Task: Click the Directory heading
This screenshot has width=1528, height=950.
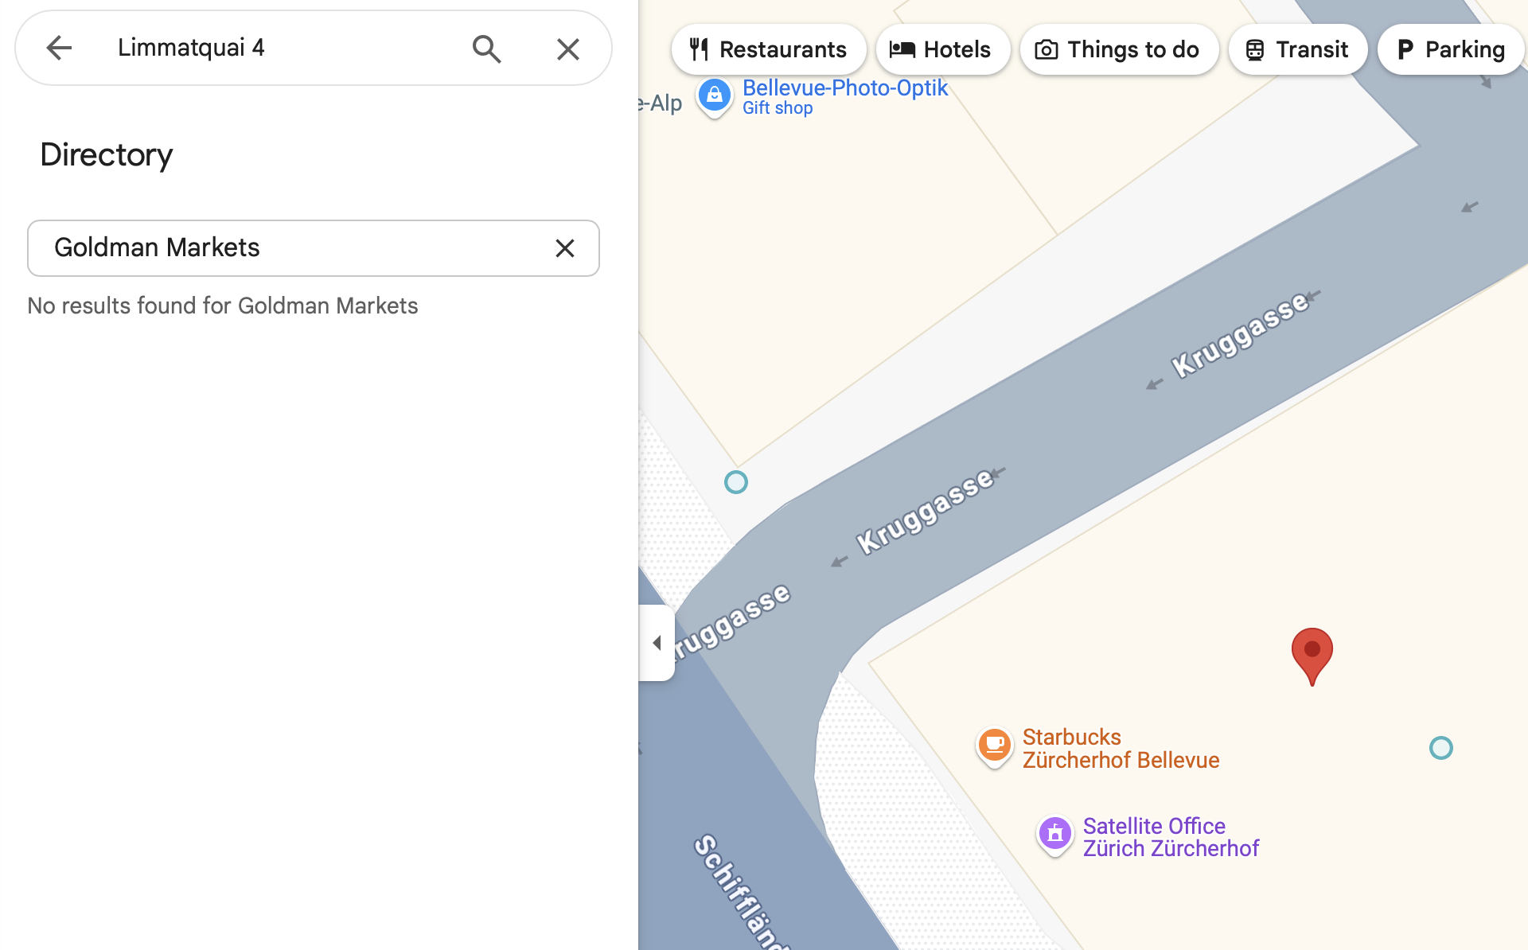Action: pos(107,154)
